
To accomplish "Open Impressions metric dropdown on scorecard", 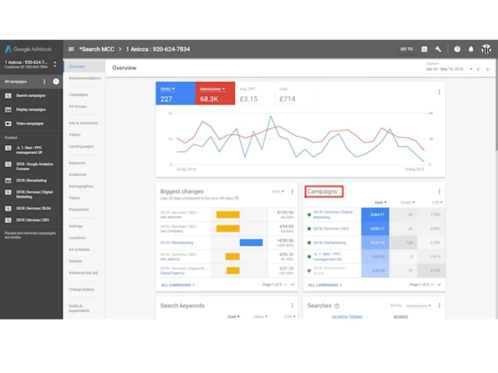I will pyautogui.click(x=212, y=89).
